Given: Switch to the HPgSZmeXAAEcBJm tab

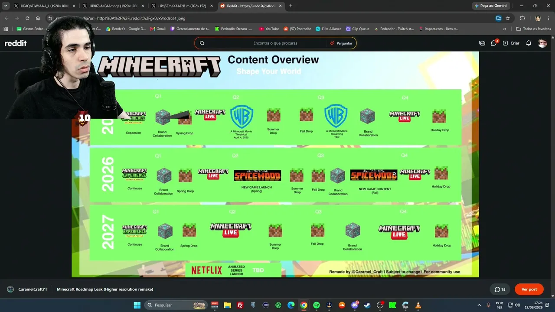Looking at the screenshot, I should click(182, 6).
